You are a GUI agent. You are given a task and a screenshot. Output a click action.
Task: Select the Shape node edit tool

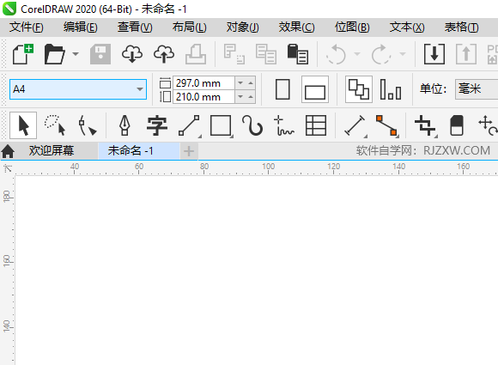tap(87, 125)
